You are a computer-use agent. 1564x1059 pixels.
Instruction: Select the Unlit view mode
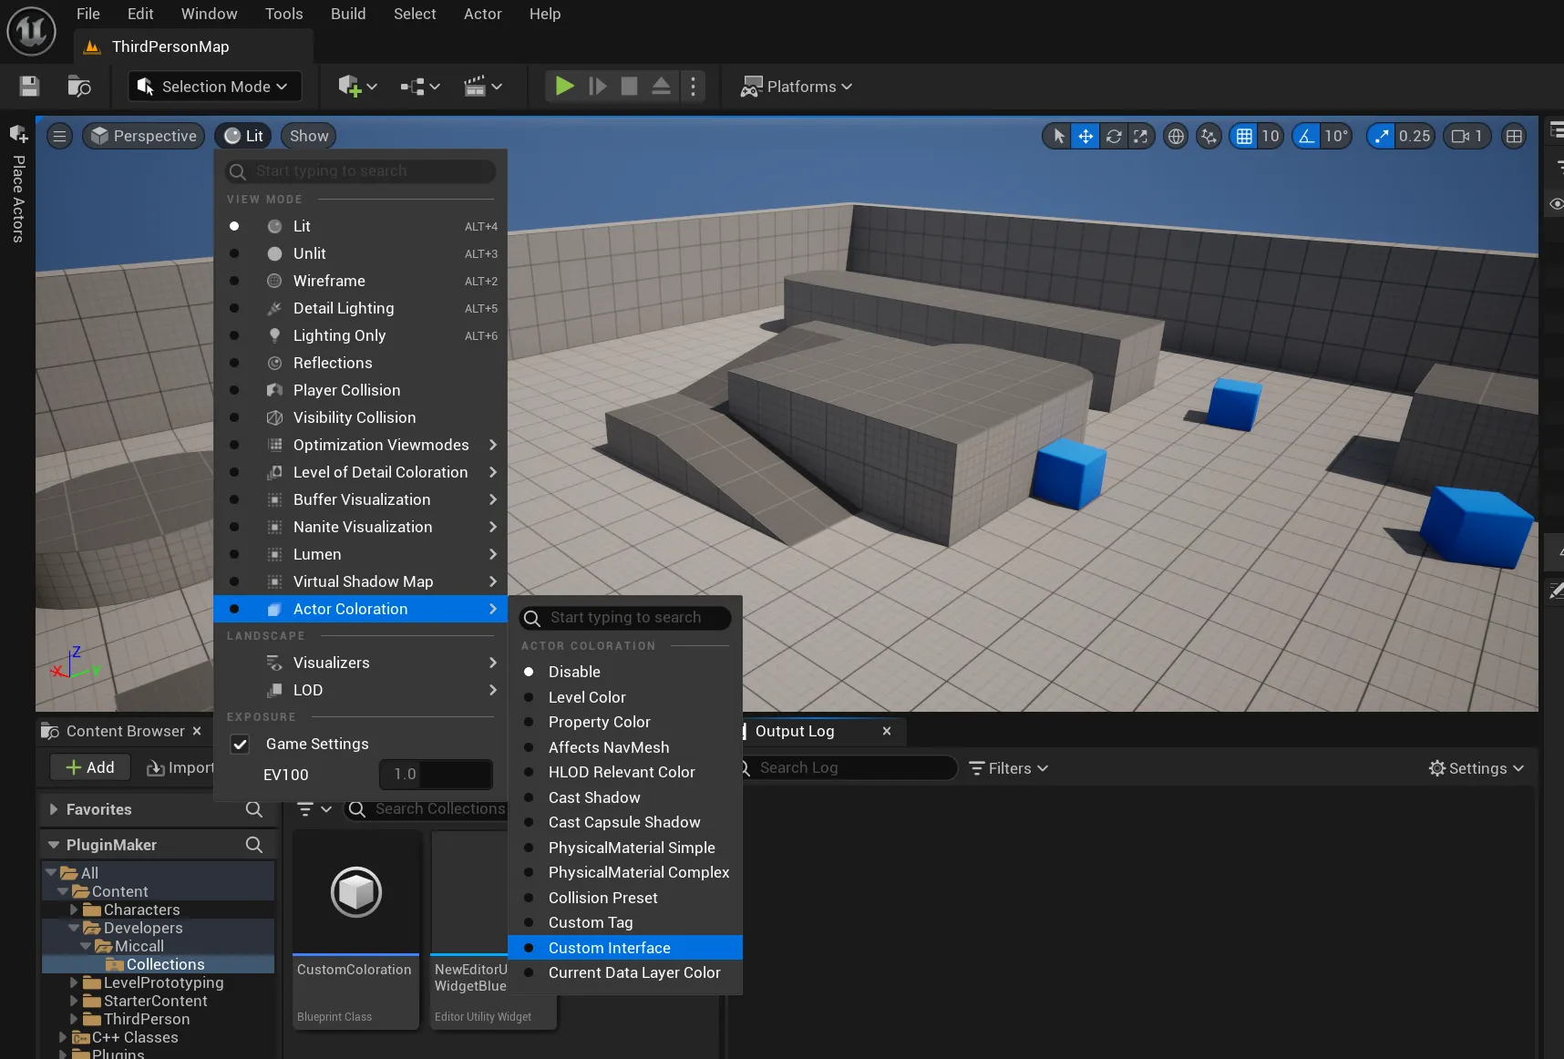(x=360, y=253)
